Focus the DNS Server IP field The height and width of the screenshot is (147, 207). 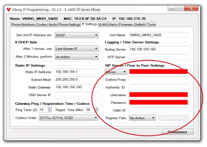pyautogui.click(x=77, y=95)
